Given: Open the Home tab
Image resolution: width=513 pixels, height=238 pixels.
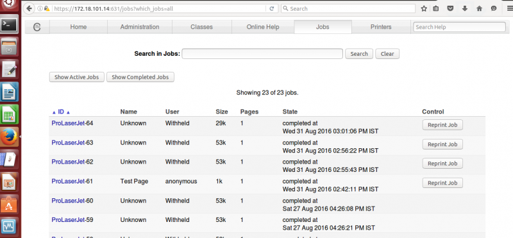Looking at the screenshot, I should tap(78, 27).
